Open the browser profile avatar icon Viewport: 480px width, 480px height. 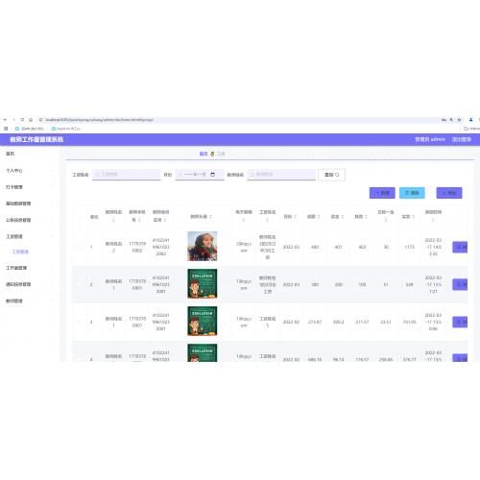click(x=471, y=120)
